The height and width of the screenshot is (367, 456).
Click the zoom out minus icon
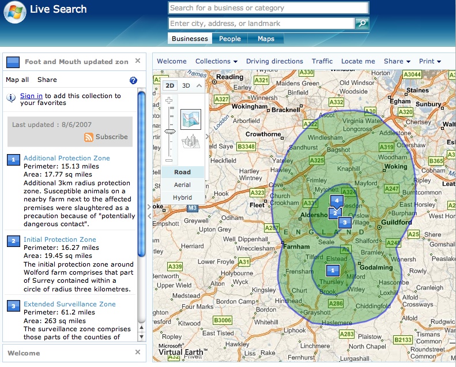coord(169,160)
